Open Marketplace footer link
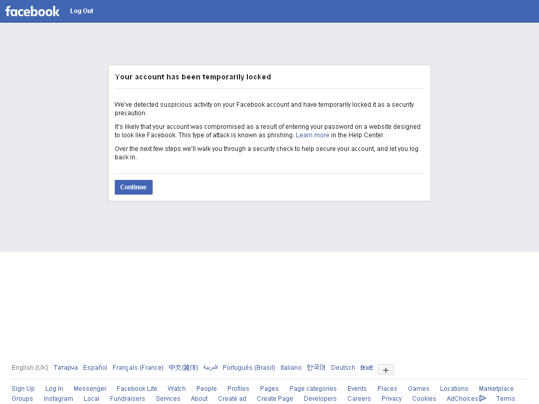 (x=496, y=389)
